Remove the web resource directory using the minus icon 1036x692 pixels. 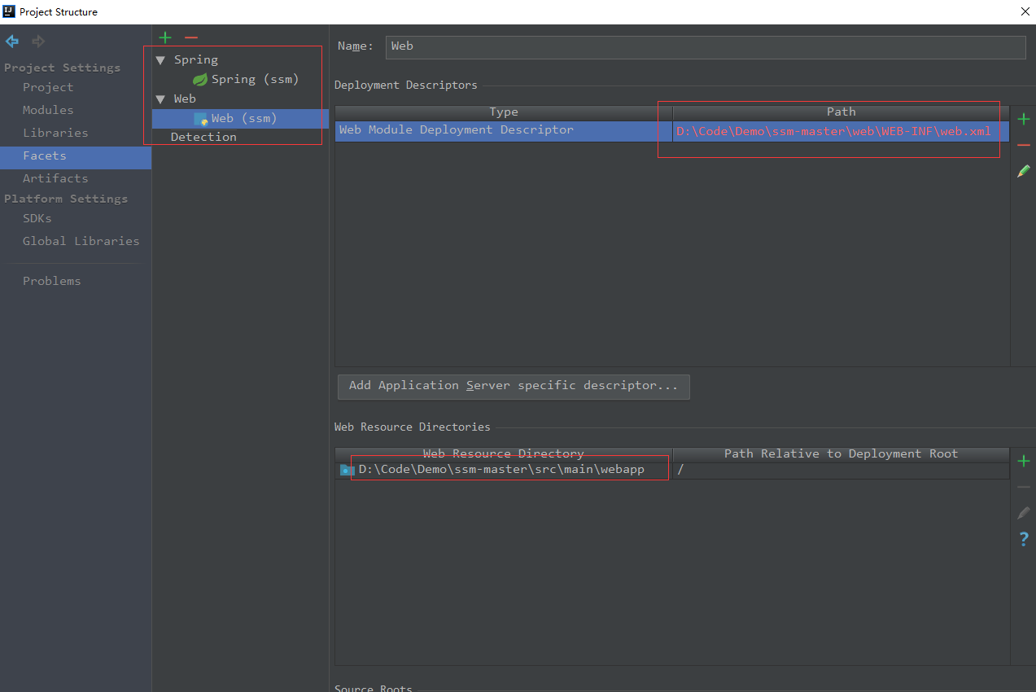click(1024, 487)
